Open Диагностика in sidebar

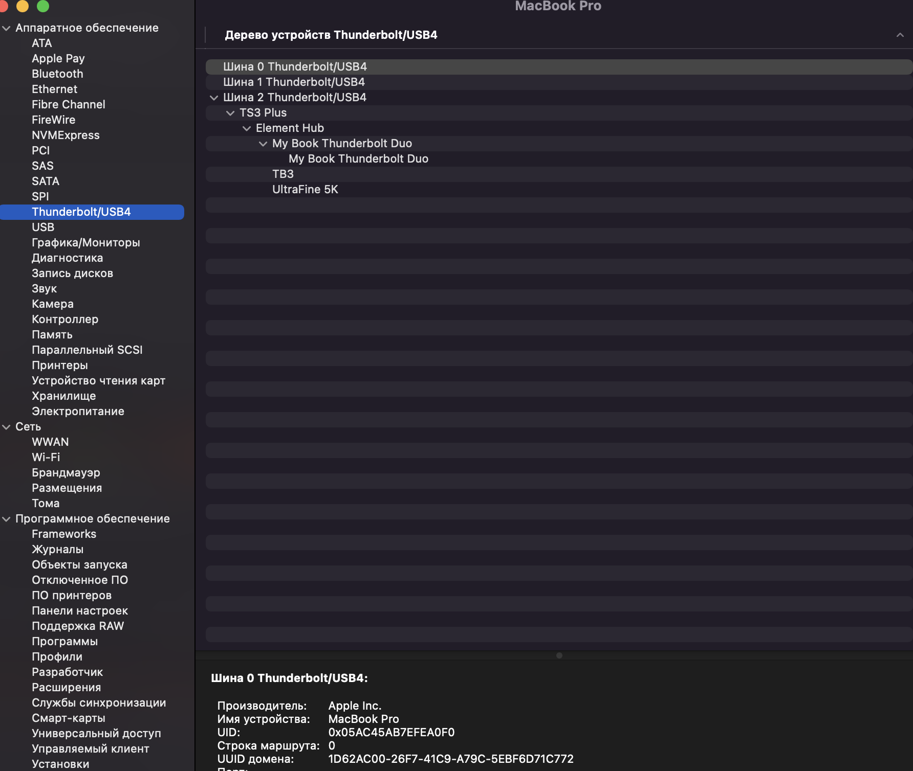[x=68, y=258]
